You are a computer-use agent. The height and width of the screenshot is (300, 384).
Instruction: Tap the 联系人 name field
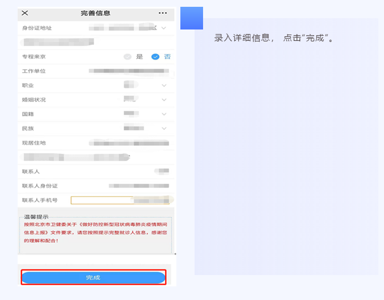pyautogui.click(x=162, y=171)
